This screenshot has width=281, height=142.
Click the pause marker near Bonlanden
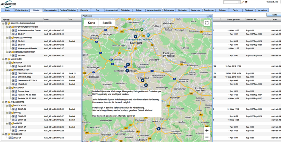[146, 85]
